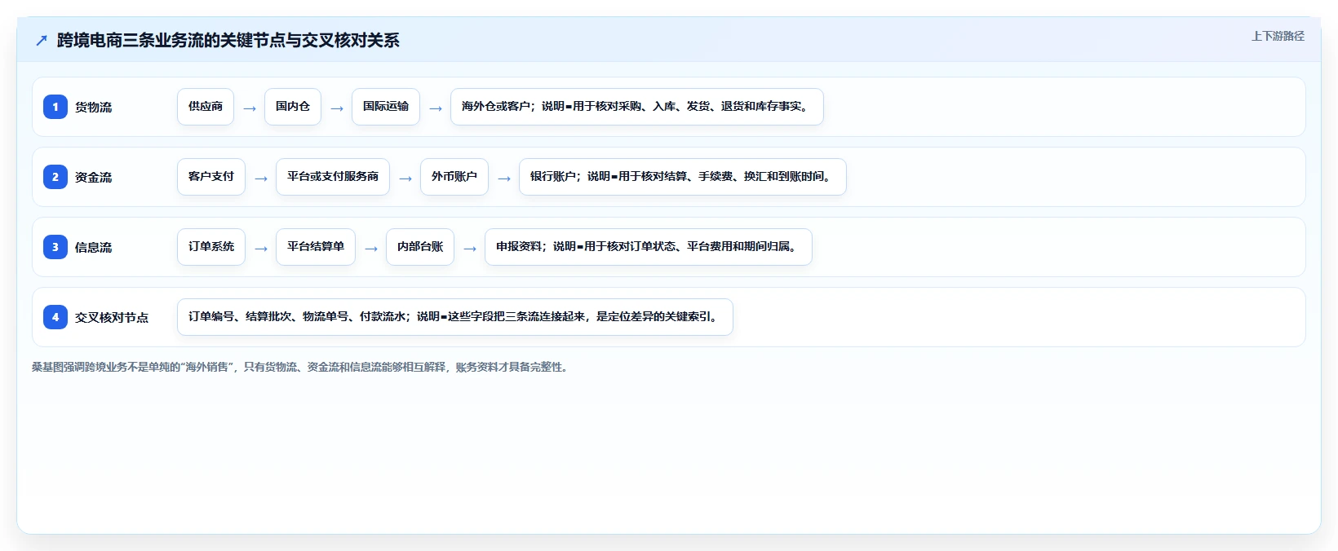Click the arrow after 客户支付
This screenshot has height=551, width=1338.
tap(261, 179)
